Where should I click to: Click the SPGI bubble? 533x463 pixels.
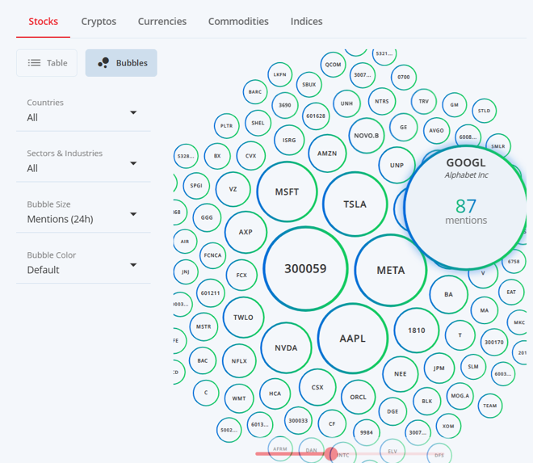196,185
